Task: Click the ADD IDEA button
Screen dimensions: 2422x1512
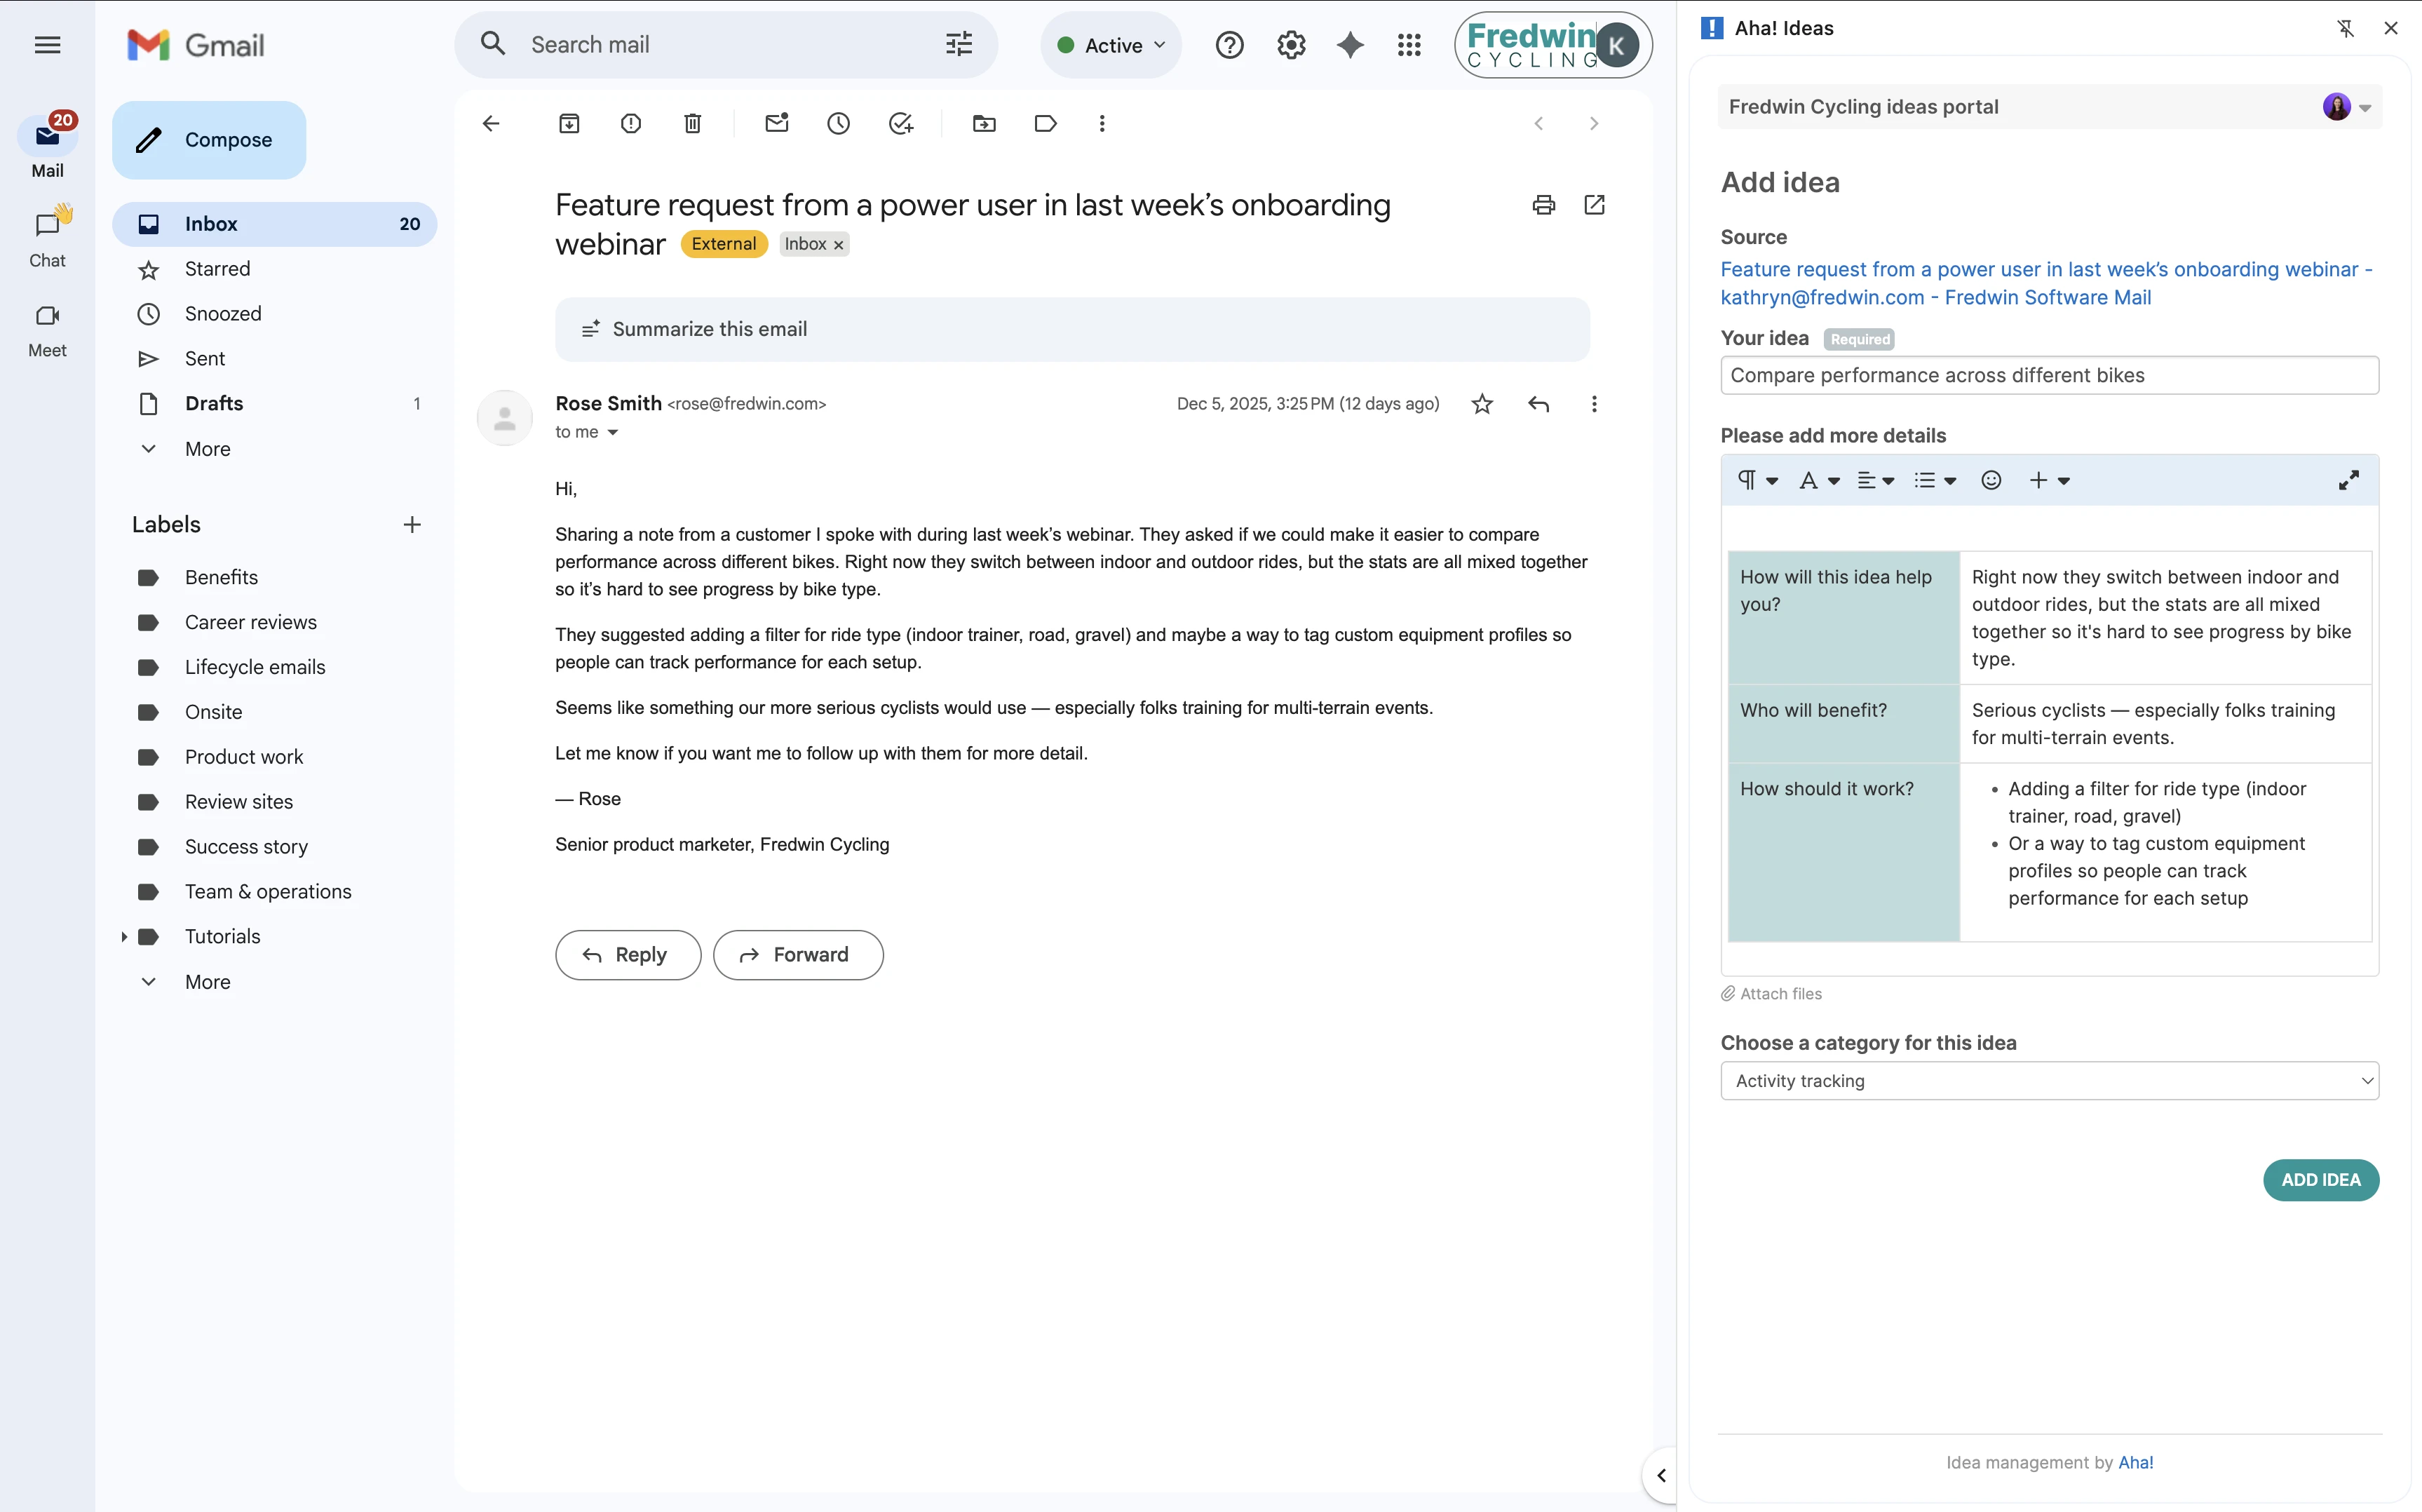Action: tap(2320, 1180)
